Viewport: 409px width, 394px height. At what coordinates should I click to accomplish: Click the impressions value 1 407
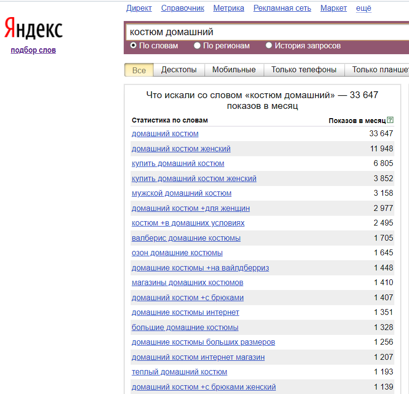coord(384,297)
